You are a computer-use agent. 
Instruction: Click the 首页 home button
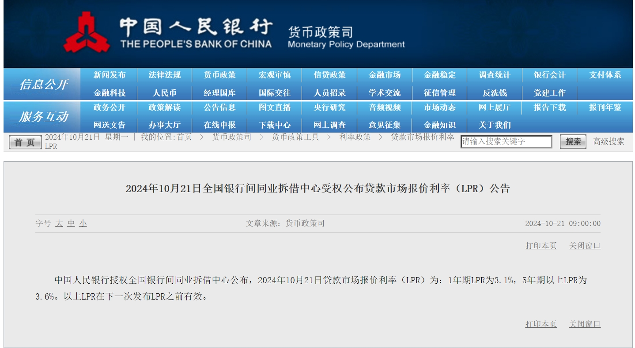click(25, 142)
